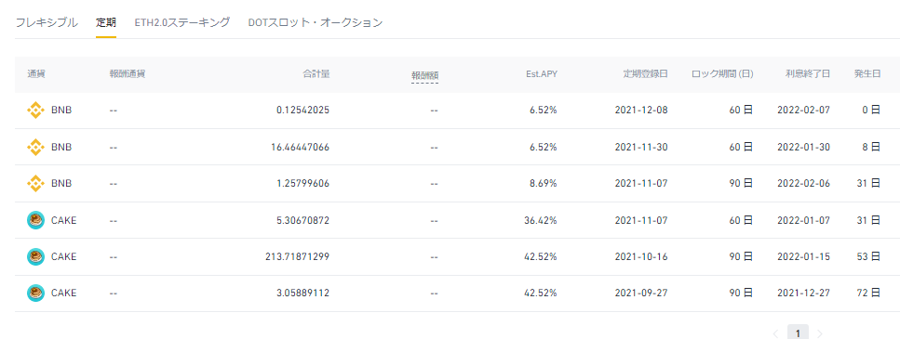Switch to the フレキシブル tab

coord(47,23)
